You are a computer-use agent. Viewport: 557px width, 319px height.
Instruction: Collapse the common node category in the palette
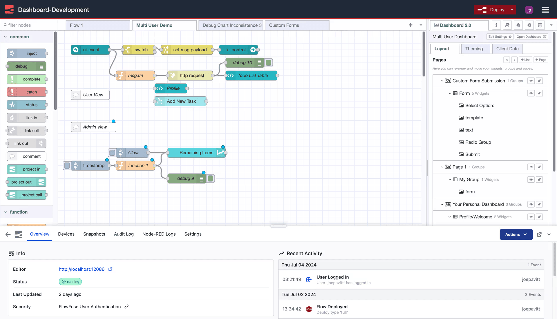coord(5,37)
